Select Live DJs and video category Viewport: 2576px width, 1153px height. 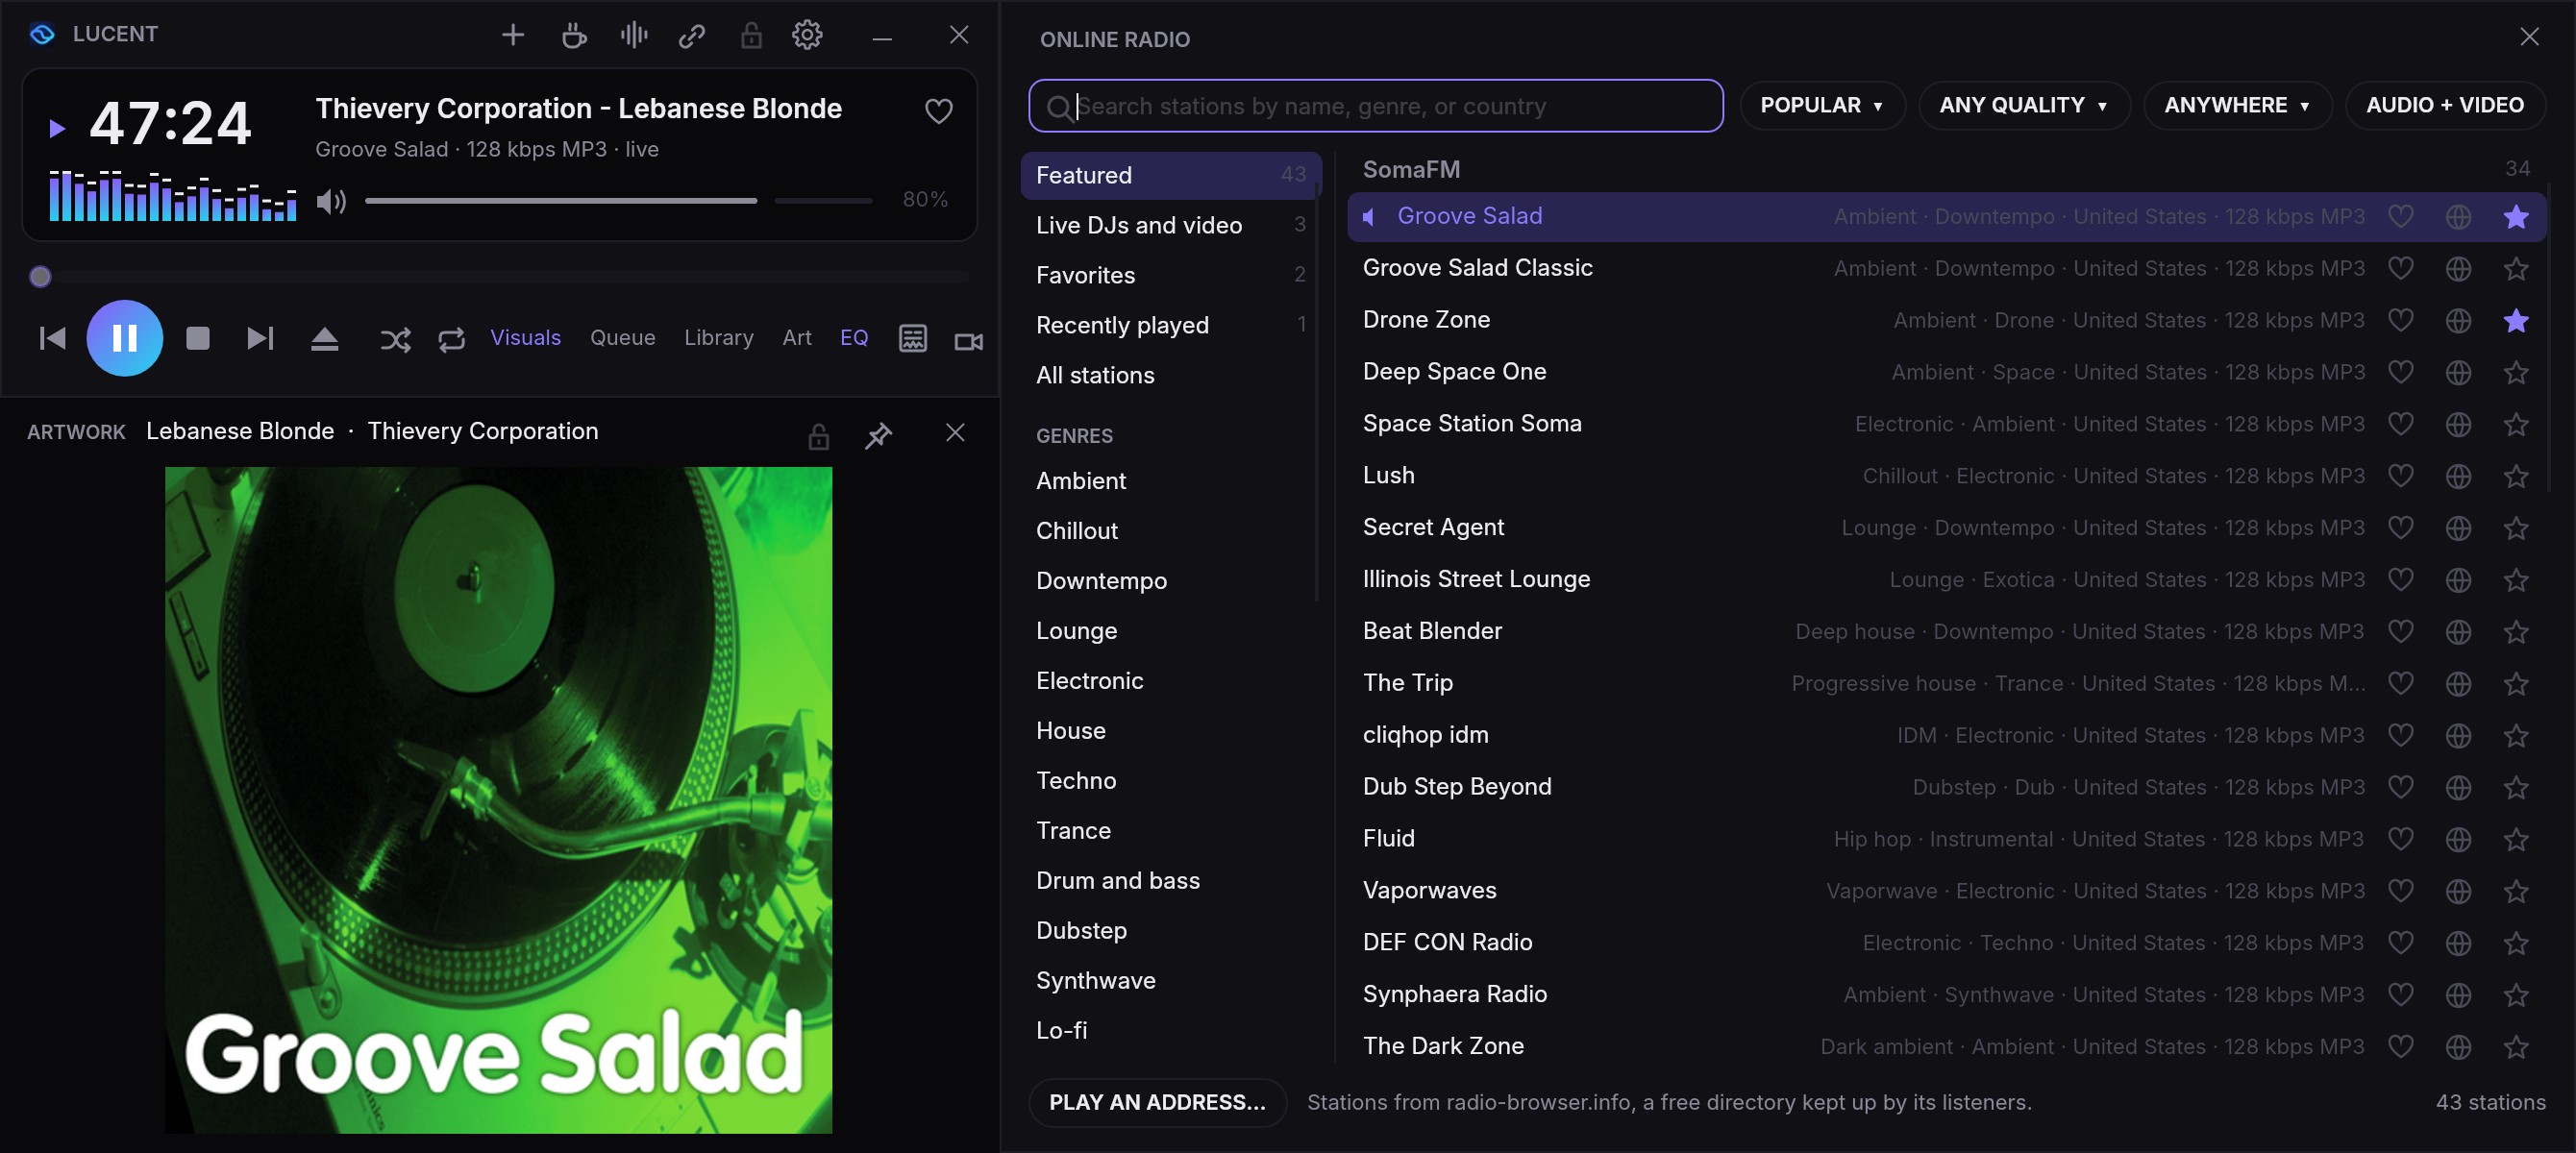point(1170,225)
